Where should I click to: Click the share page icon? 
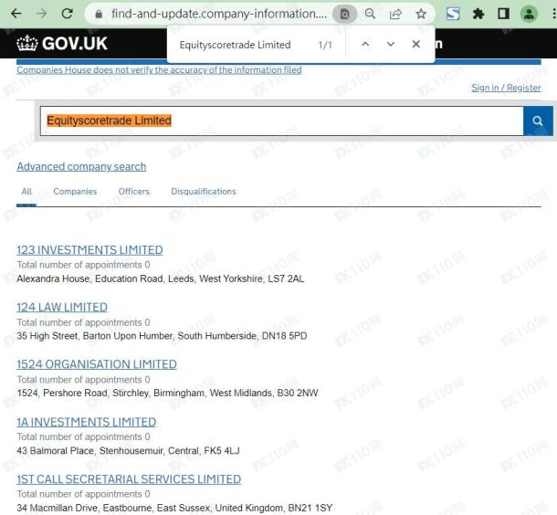point(395,15)
